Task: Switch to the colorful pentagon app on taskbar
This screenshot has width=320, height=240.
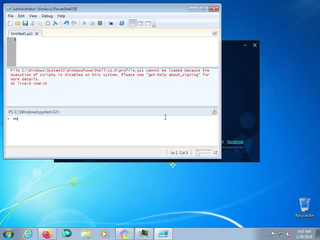Action: coord(124,234)
